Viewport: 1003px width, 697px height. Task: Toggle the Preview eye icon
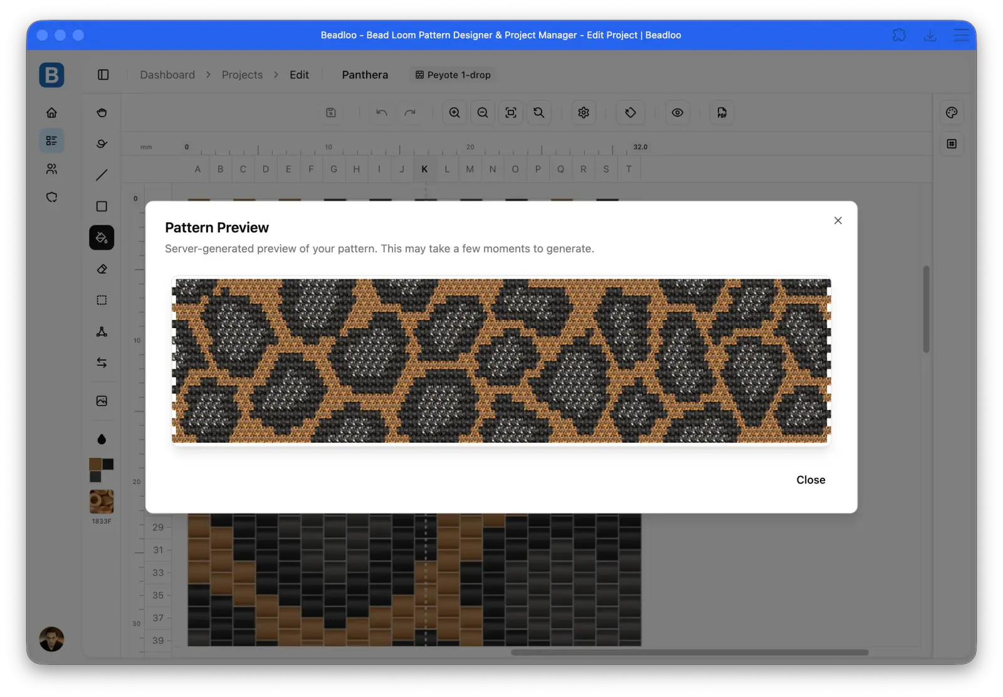678,113
